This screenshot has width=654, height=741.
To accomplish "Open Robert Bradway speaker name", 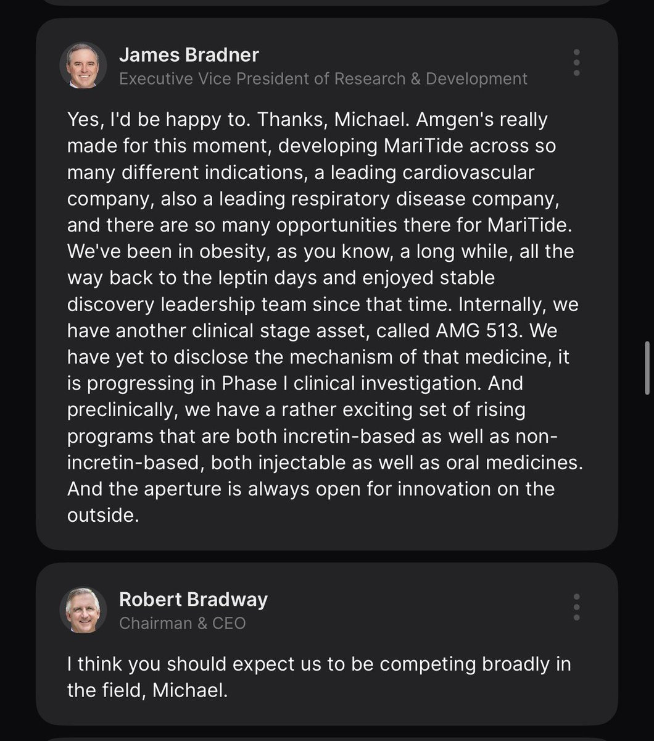I will pyautogui.click(x=193, y=599).
